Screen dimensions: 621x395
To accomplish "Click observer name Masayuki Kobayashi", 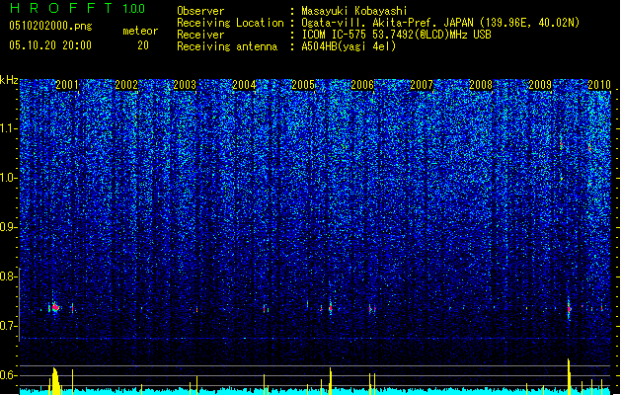I will pyautogui.click(x=354, y=11).
